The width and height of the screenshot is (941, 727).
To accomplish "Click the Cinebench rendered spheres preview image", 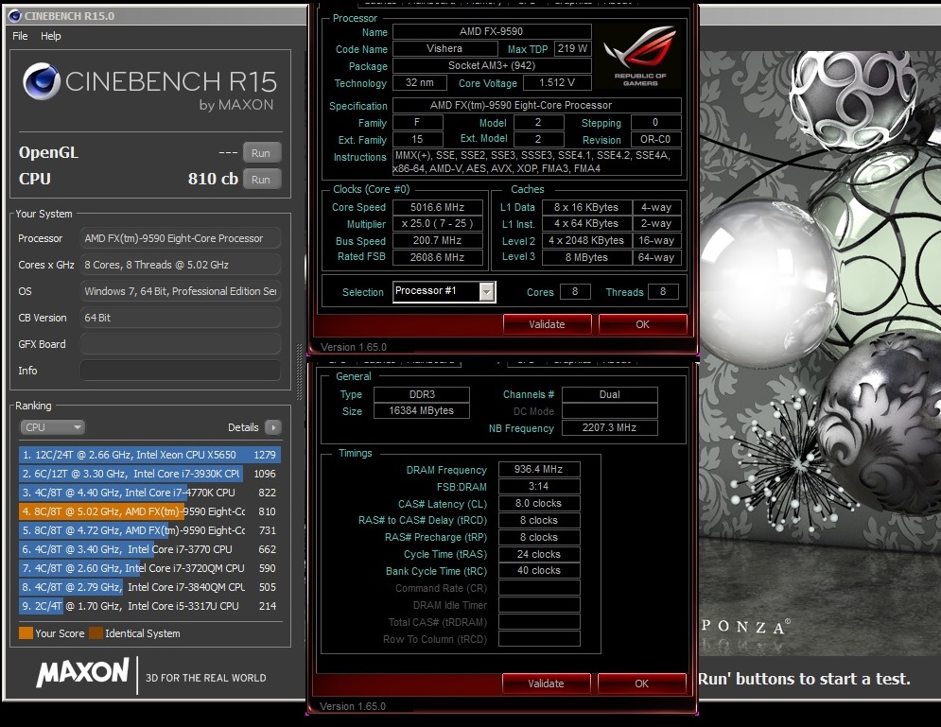I will (820, 354).
